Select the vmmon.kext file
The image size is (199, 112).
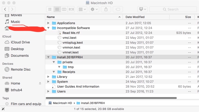[71, 48]
